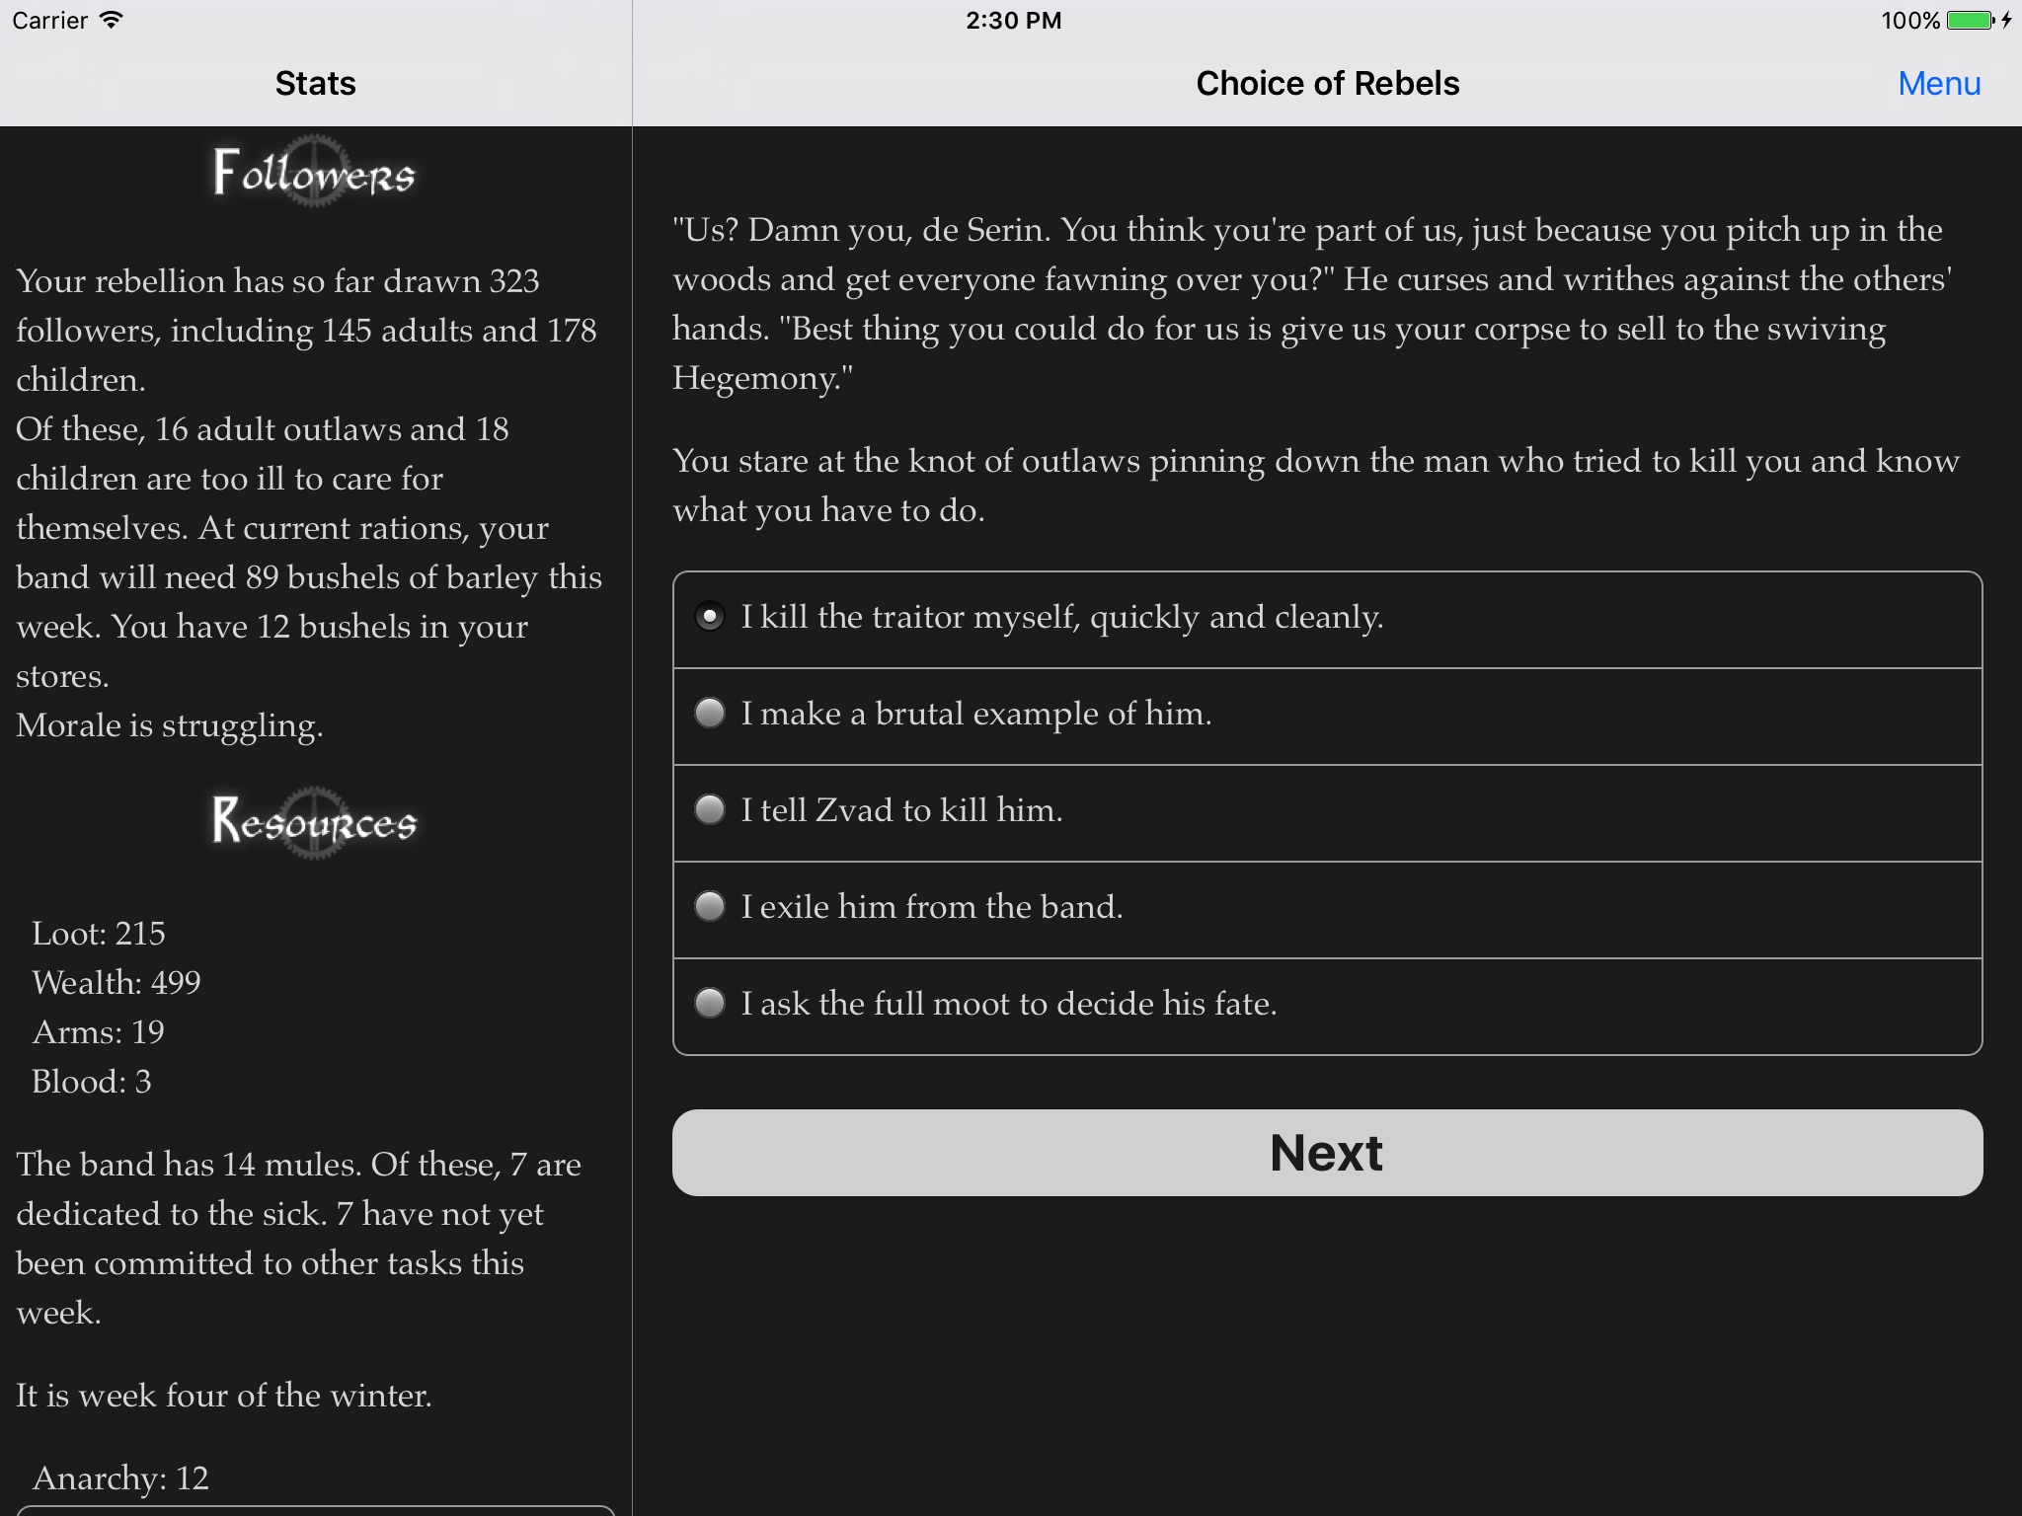Tap the Stats panel header link
The image size is (2022, 1516).
point(314,83)
